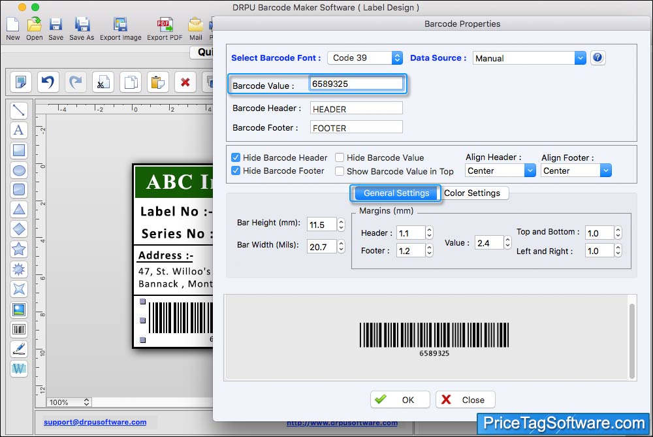The width and height of the screenshot is (653, 437).
Task: Enable Hide Barcode Value checkbox
Action: pyautogui.click(x=340, y=157)
